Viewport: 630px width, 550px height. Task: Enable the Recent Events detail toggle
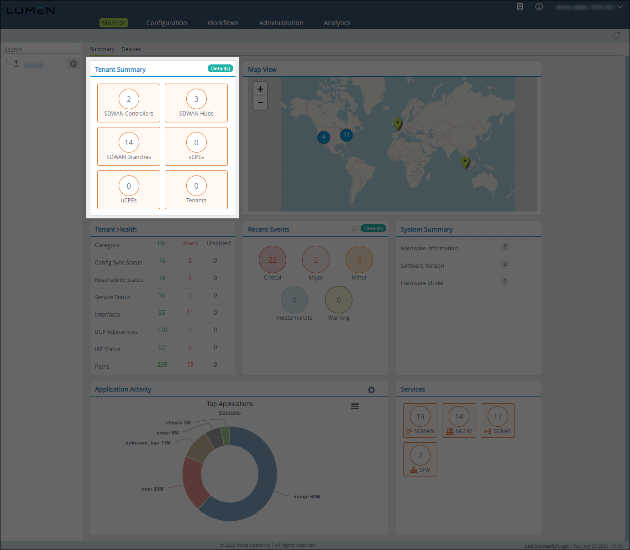[x=356, y=228]
